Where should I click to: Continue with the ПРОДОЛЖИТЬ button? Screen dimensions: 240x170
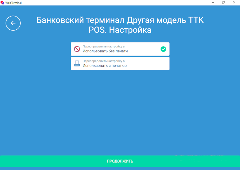click(120, 161)
